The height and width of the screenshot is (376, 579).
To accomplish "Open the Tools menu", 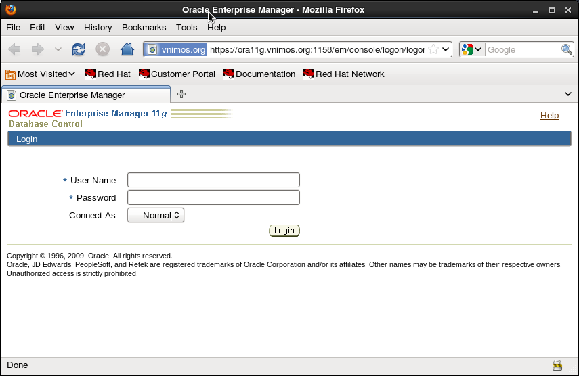I will point(186,28).
